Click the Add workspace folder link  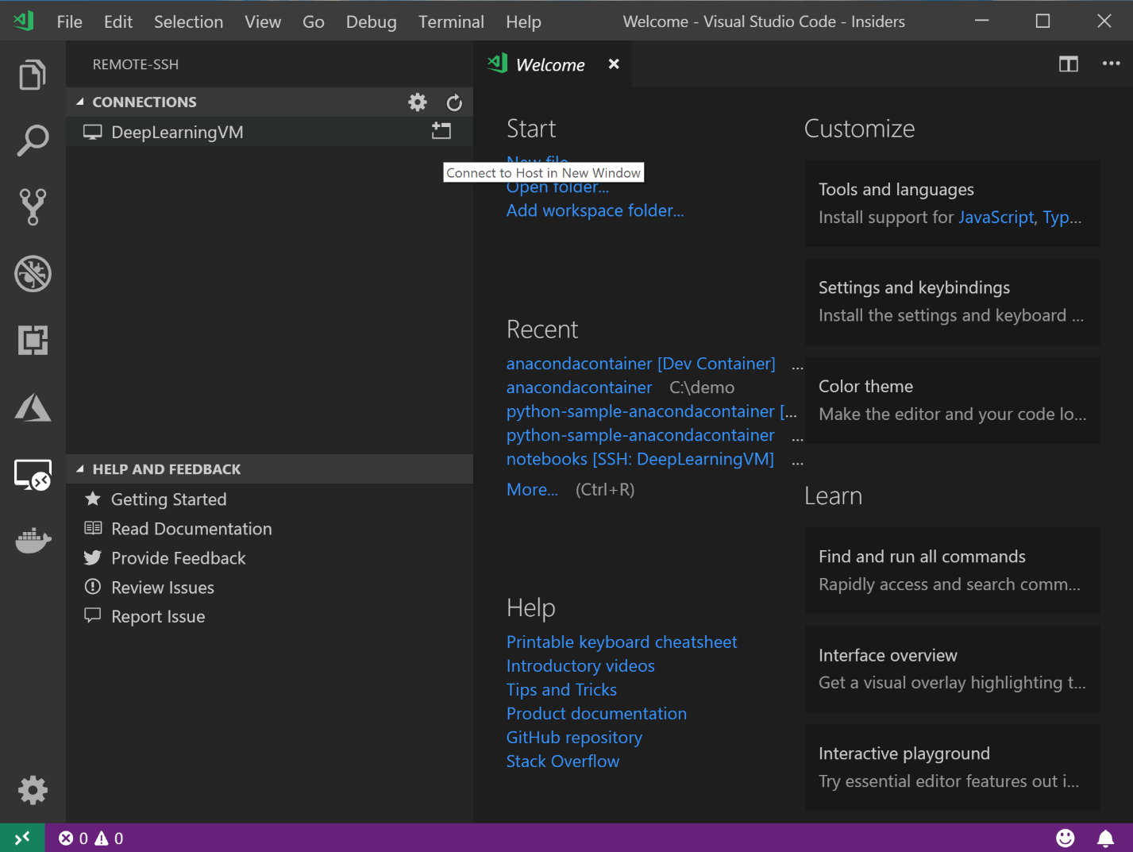[x=595, y=210]
